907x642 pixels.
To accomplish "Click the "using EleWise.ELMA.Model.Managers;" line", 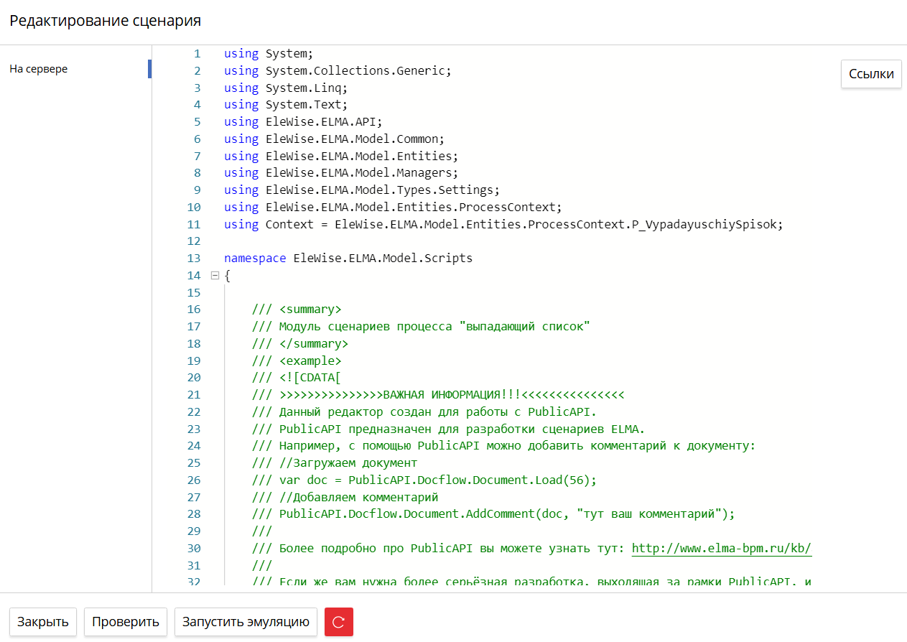I will (x=341, y=172).
